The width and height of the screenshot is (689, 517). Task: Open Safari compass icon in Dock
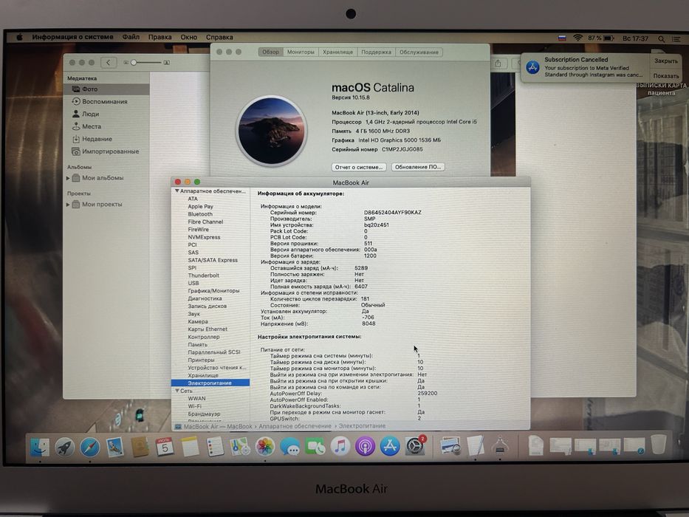(89, 447)
